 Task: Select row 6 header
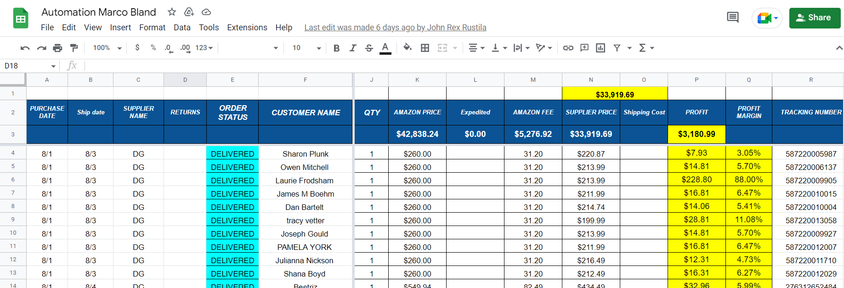[13, 180]
